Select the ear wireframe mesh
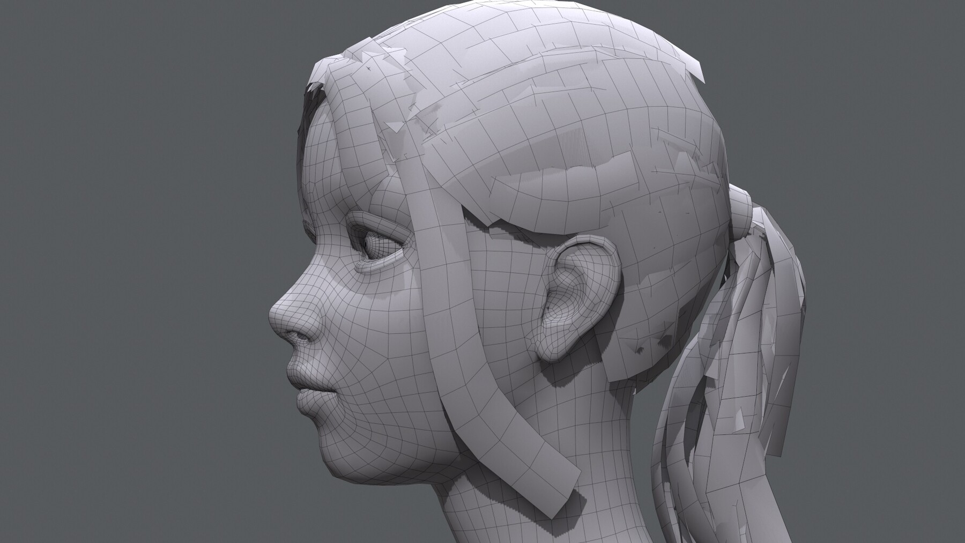The width and height of the screenshot is (965, 543). point(563,300)
